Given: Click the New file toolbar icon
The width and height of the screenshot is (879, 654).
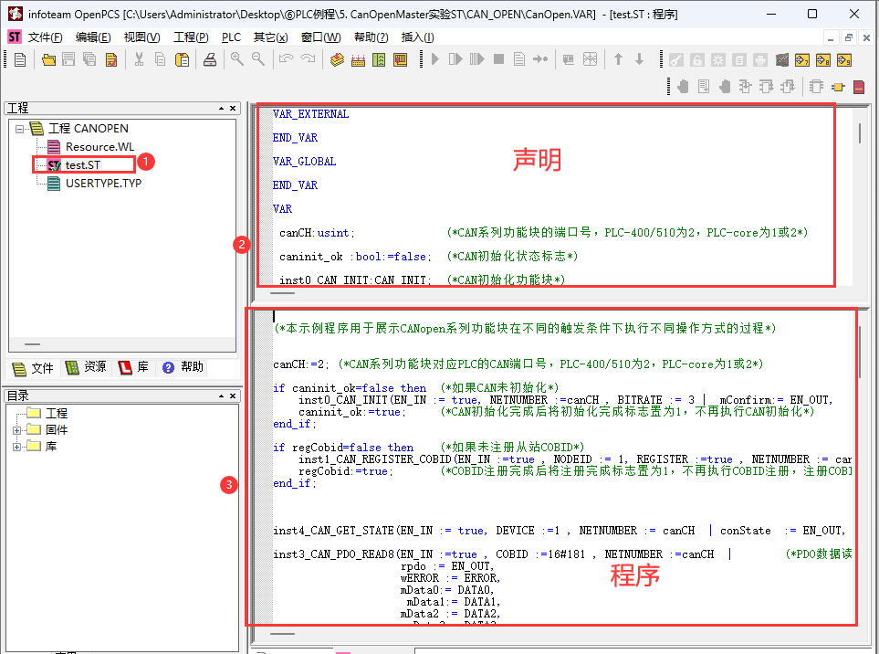Looking at the screenshot, I should (20, 59).
